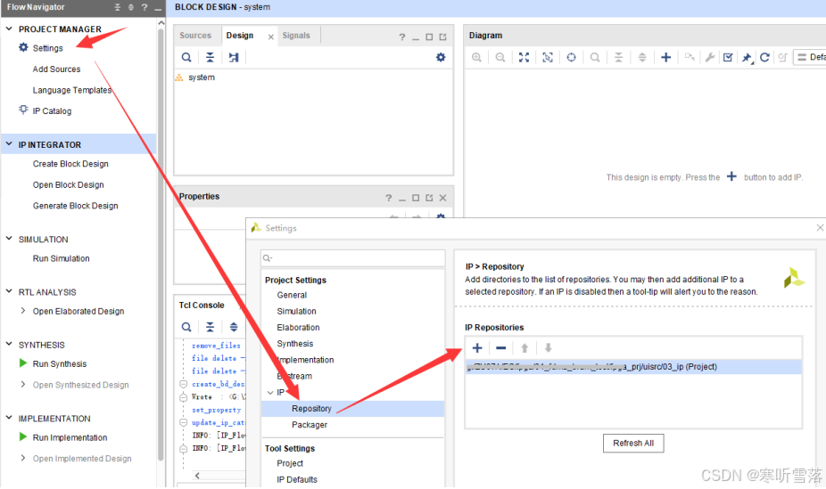This screenshot has width=826, height=489.
Task: Open IP Catalog from Flow Navigator
Action: pos(52,111)
